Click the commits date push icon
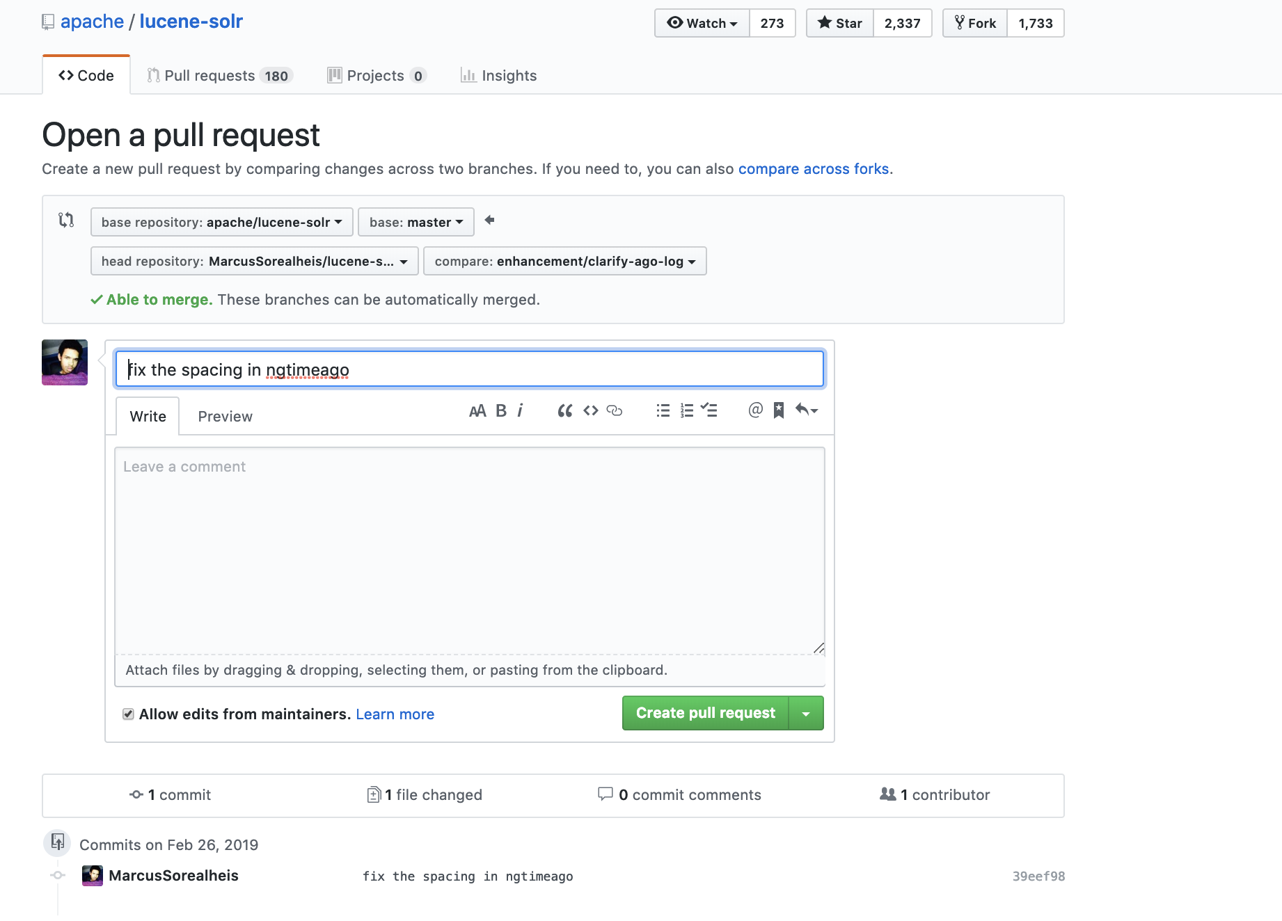 57,842
